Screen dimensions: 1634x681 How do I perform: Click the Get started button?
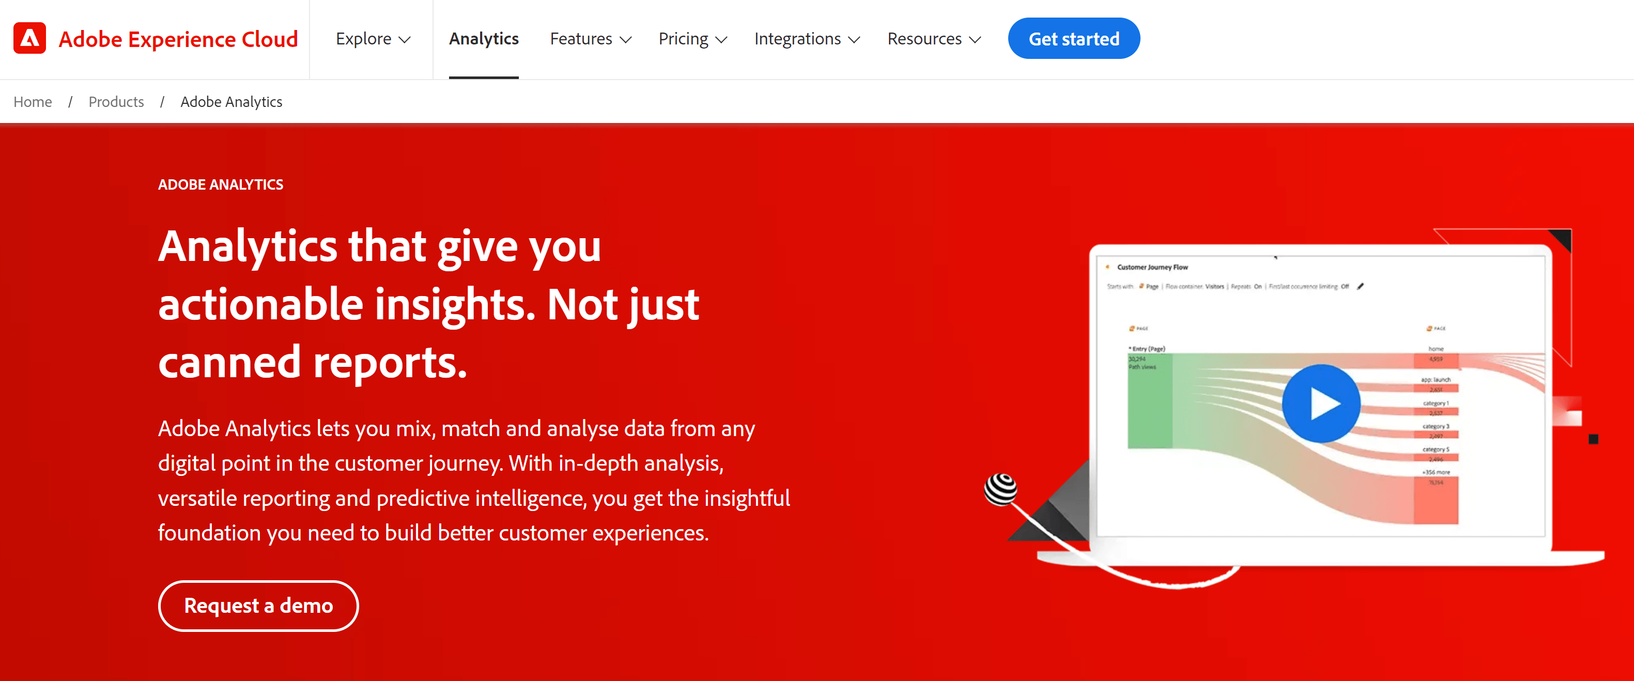pos(1074,39)
